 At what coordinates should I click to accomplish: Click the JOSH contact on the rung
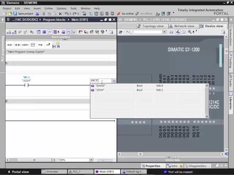(x=26, y=85)
